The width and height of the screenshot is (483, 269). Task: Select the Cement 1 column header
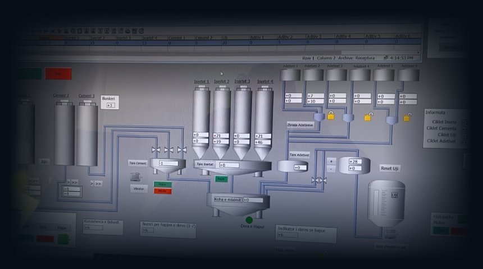coord(177,38)
